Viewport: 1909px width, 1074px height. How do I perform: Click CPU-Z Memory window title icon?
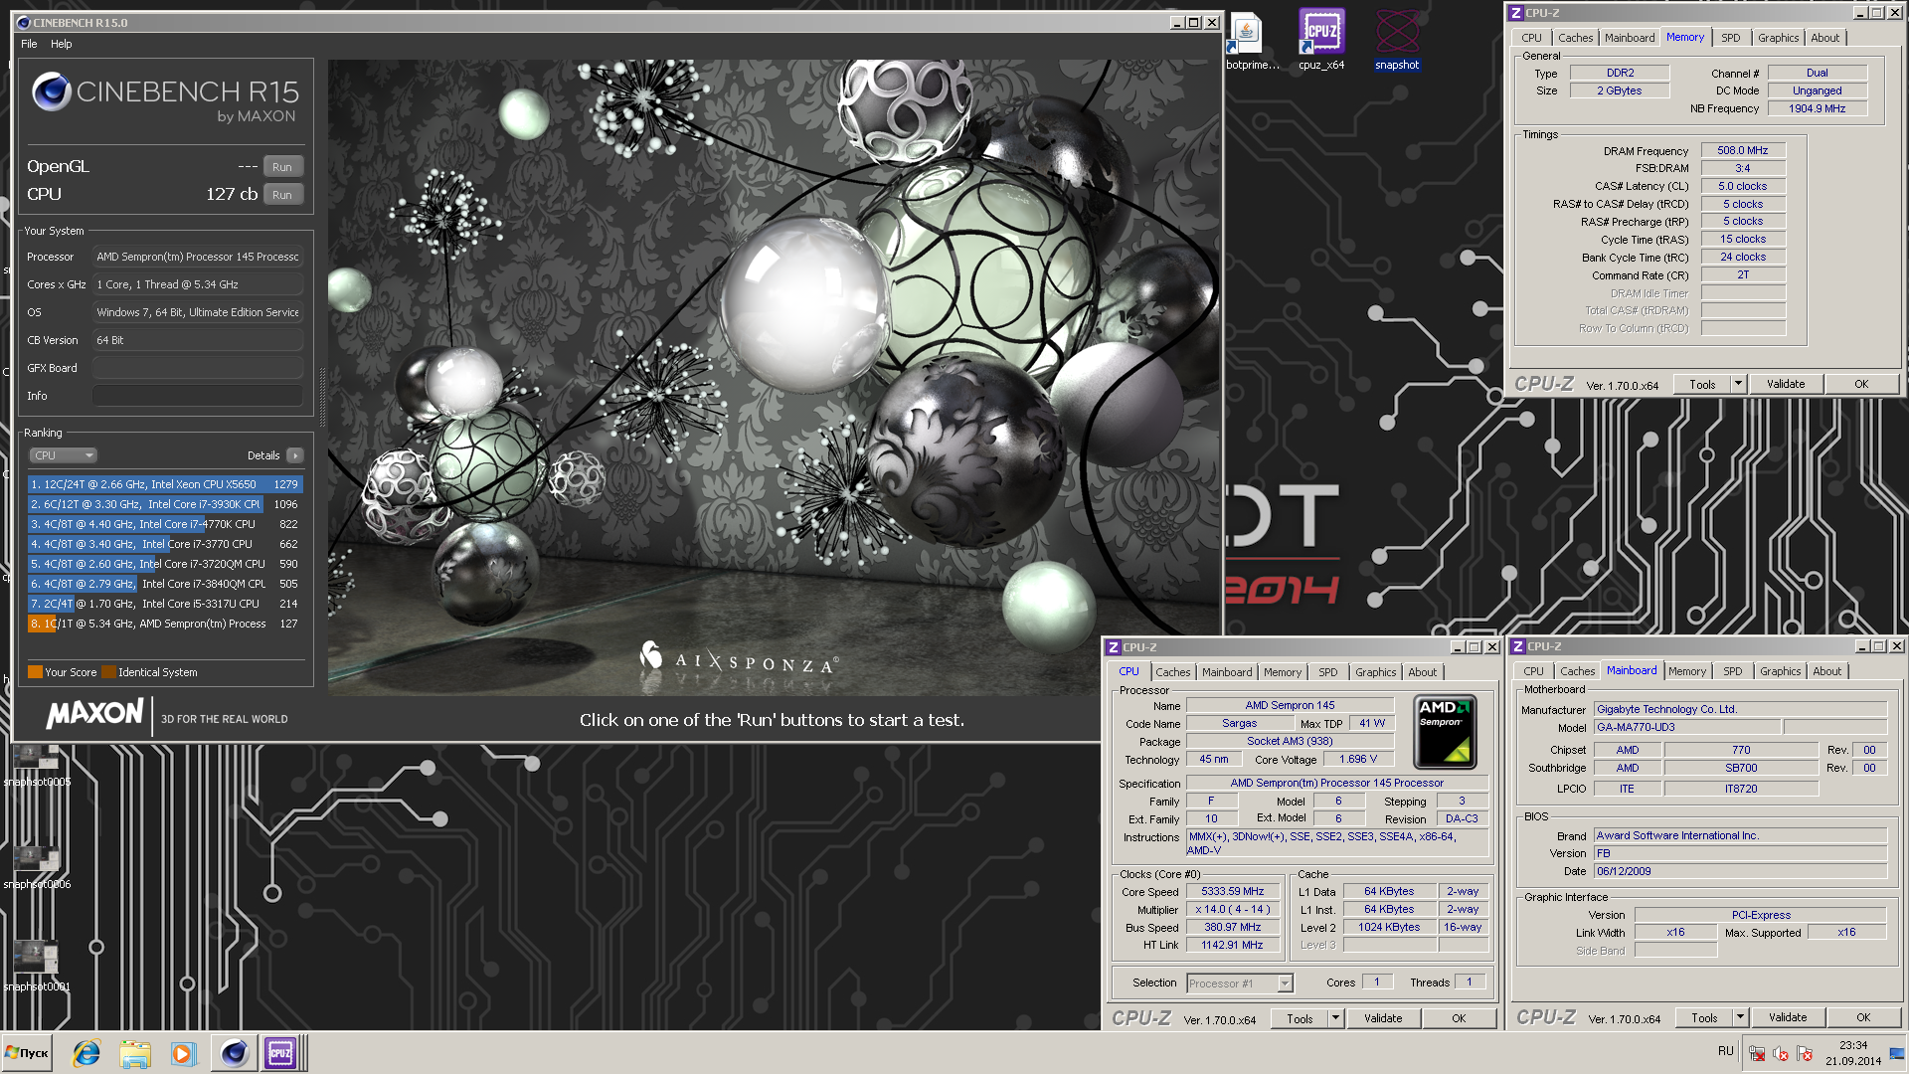pos(1516,13)
